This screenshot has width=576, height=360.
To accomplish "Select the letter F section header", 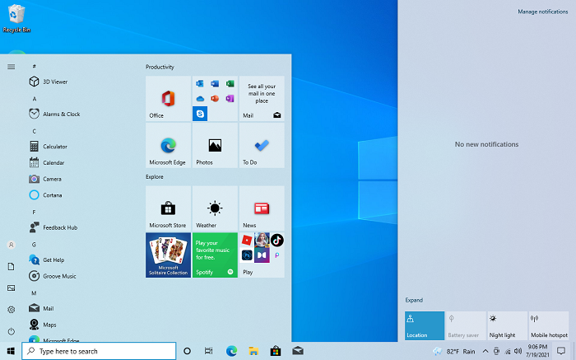I will [x=35, y=213].
